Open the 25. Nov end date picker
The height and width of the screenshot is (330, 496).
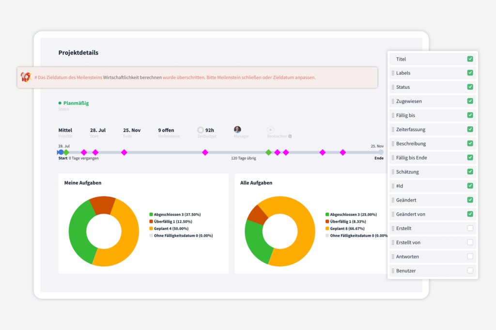click(131, 130)
